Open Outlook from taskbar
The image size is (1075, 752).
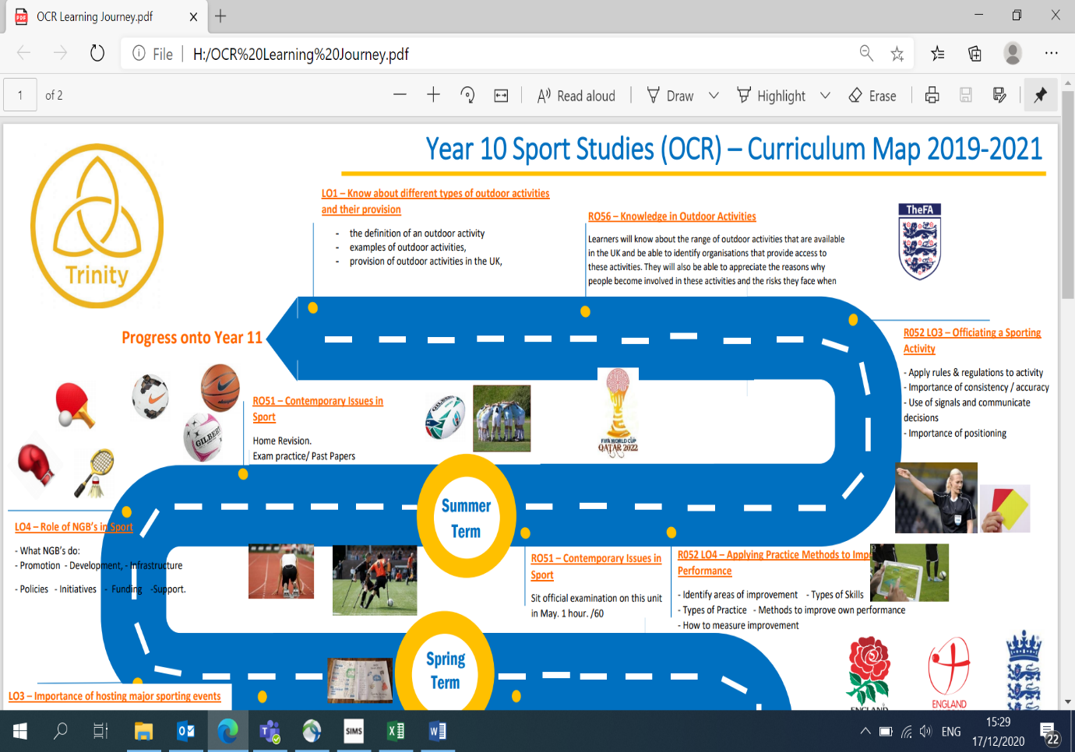point(185,731)
